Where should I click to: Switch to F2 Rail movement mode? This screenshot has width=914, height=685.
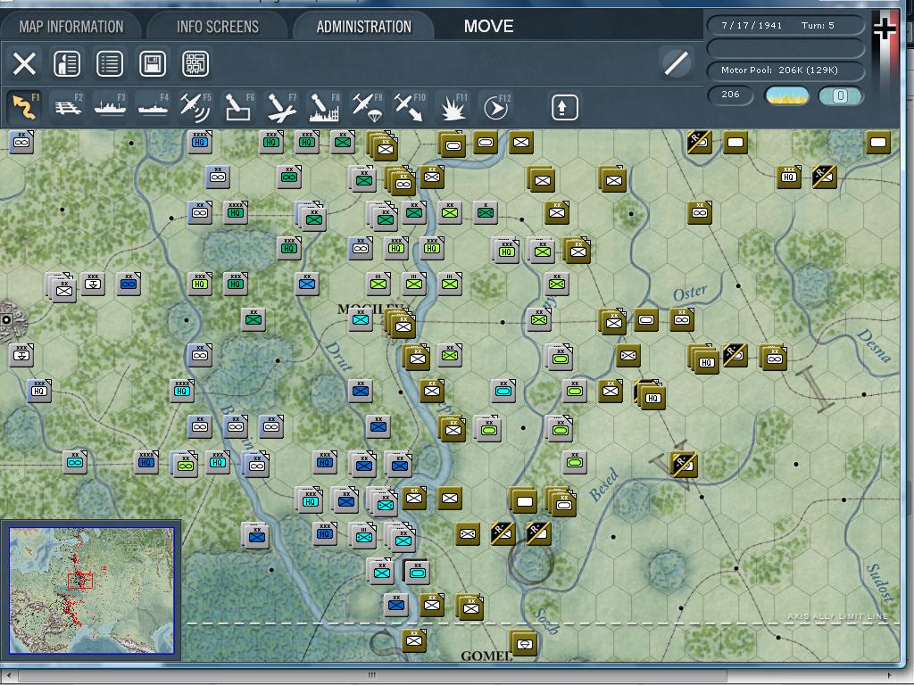tap(68, 107)
